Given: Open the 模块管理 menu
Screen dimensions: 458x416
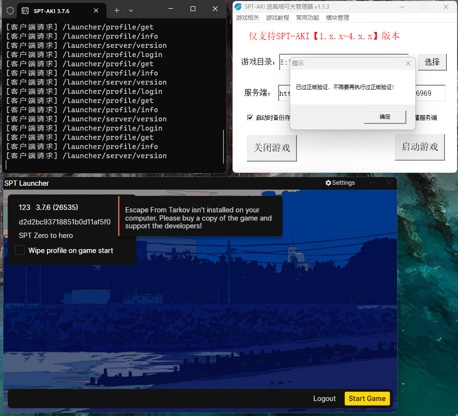Looking at the screenshot, I should (338, 18).
